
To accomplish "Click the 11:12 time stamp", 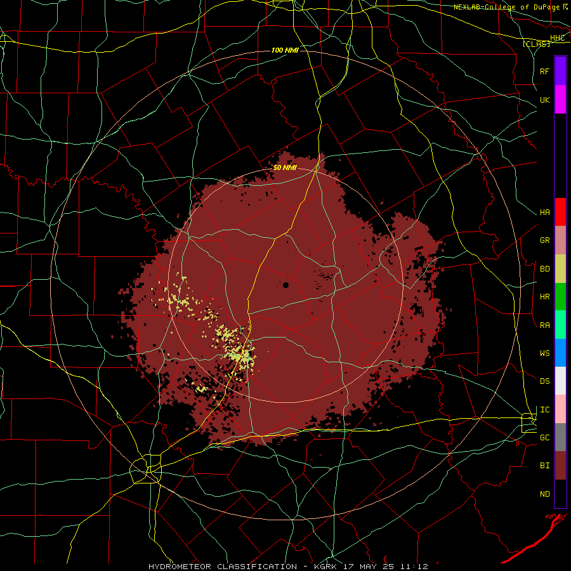I will 414,567.
